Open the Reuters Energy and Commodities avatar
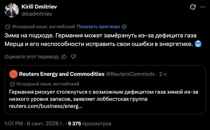The width and height of the screenshot is (210, 130). (x=14, y=74)
